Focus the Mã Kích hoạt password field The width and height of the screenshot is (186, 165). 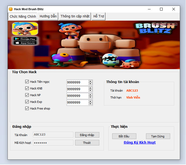pyautogui.click(x=53, y=143)
